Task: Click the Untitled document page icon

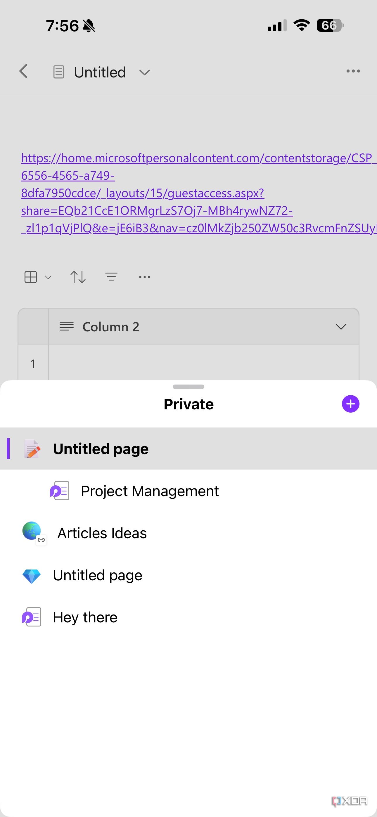Action: pos(59,72)
